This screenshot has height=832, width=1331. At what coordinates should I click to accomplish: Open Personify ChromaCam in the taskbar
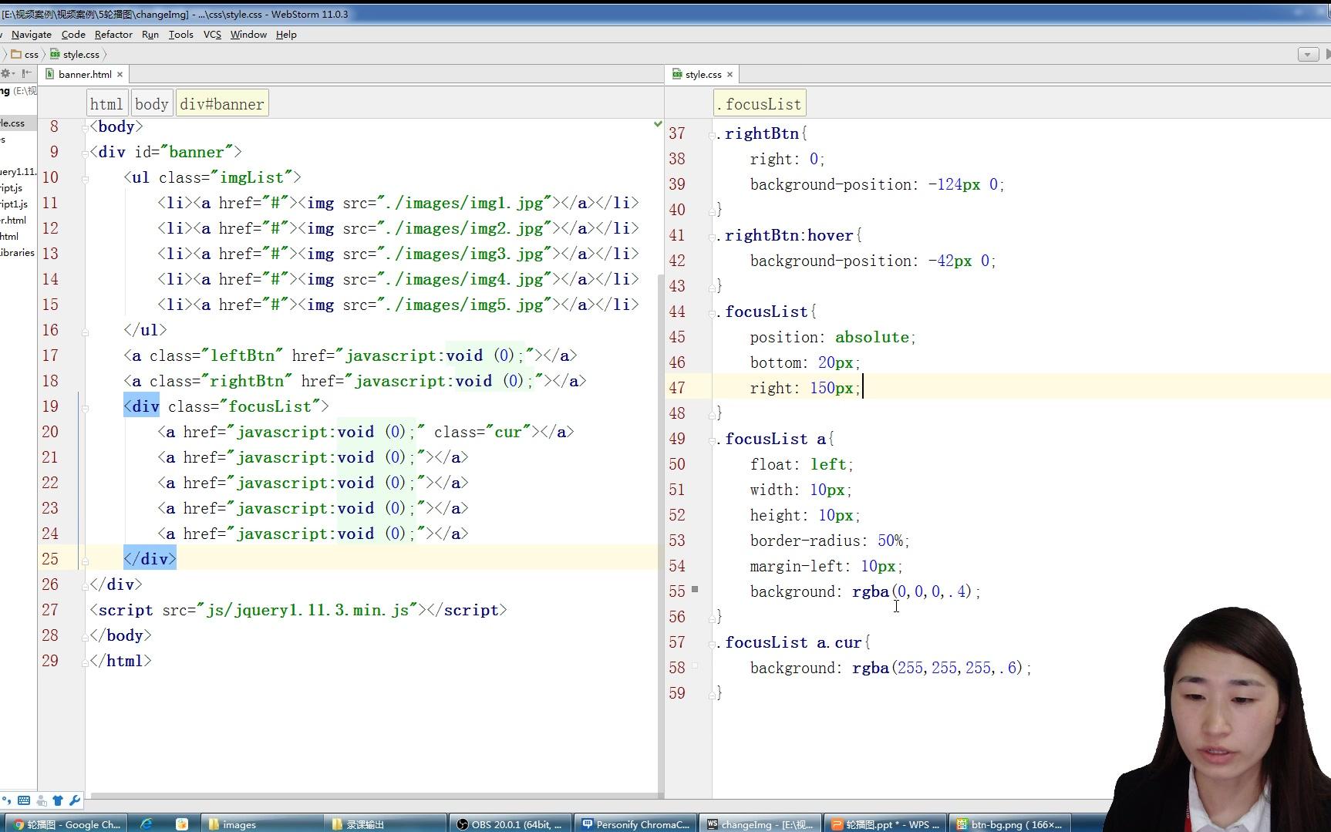(636, 824)
